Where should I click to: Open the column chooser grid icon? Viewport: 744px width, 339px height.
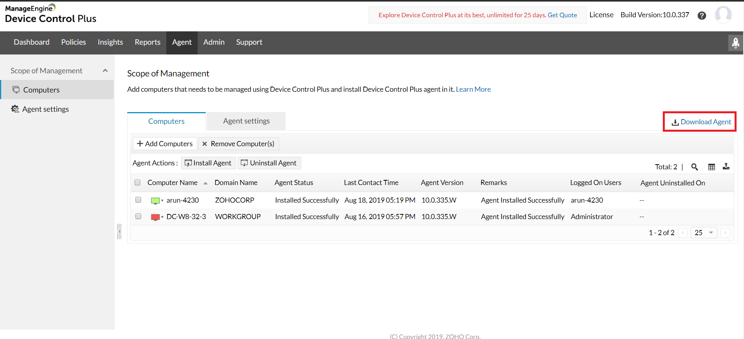click(x=711, y=167)
